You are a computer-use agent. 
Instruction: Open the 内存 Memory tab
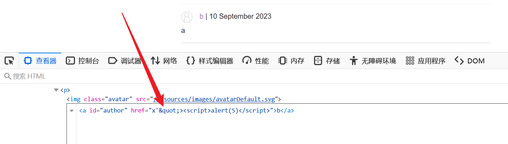pos(291,61)
